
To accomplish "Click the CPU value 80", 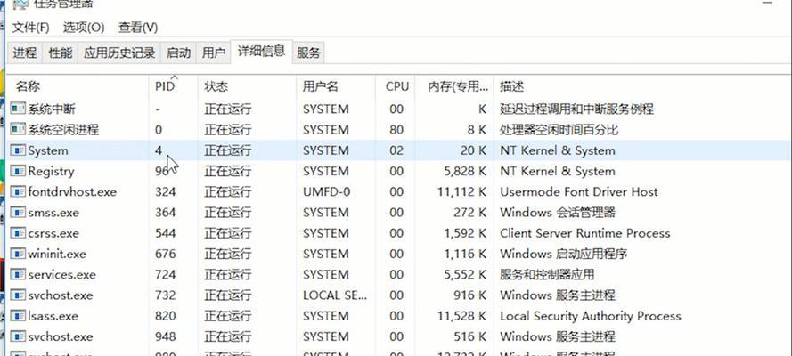I will [x=396, y=130].
